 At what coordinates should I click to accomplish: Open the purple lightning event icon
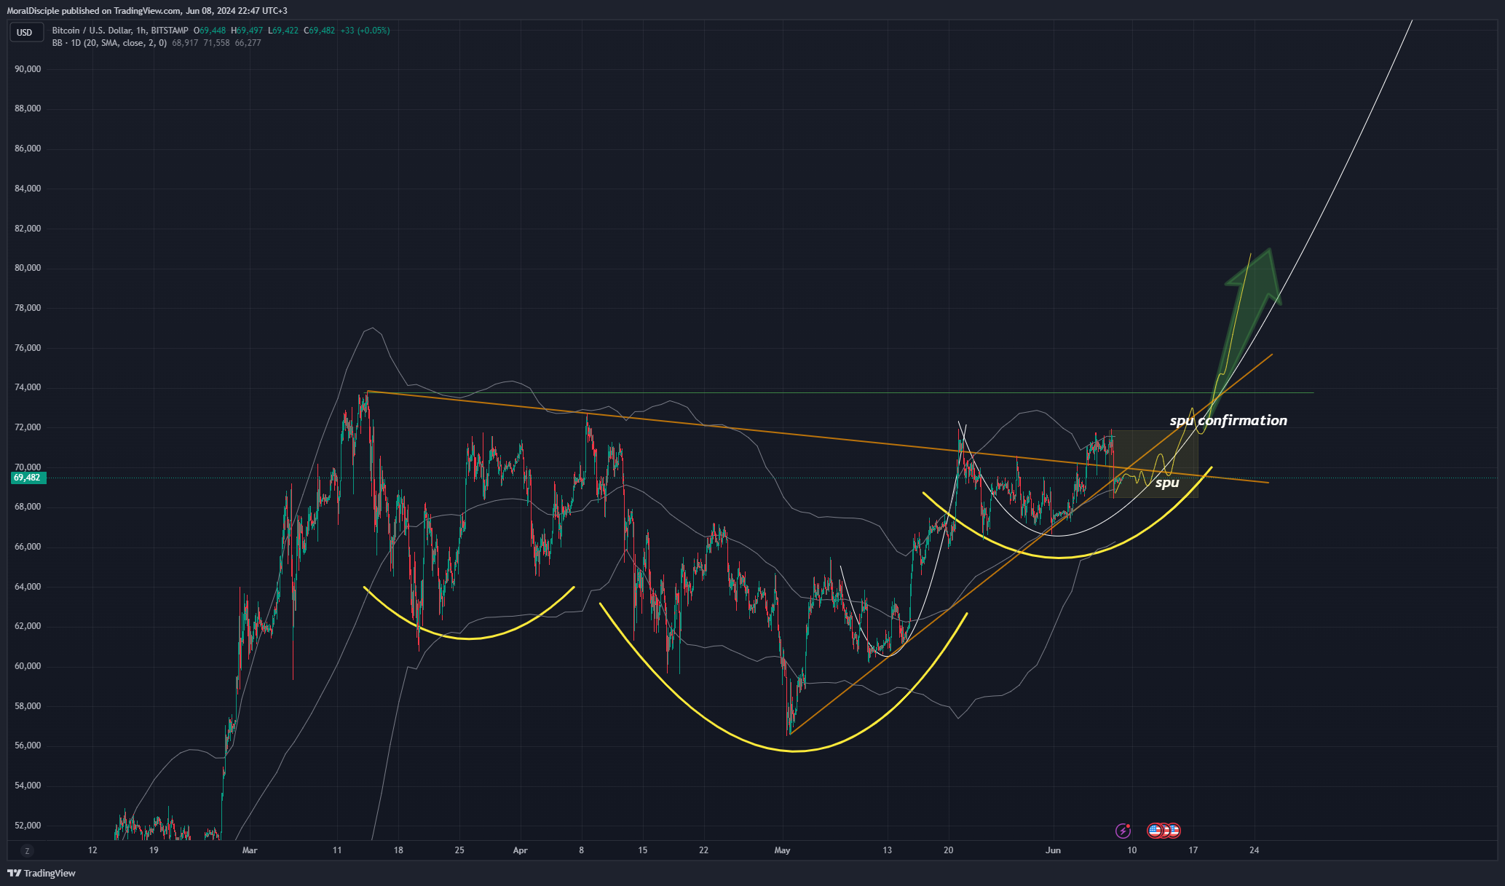[1123, 830]
